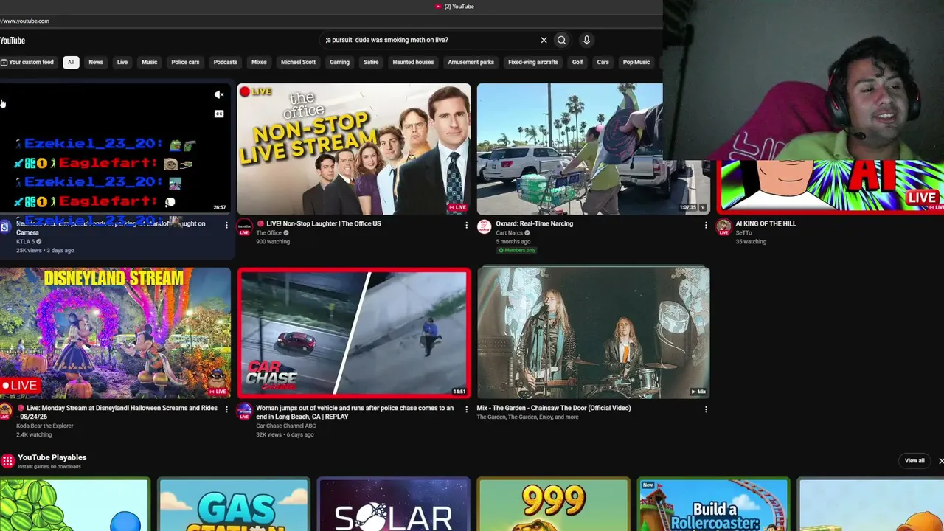Clear the search box text
The width and height of the screenshot is (944, 531).
pyautogui.click(x=544, y=40)
